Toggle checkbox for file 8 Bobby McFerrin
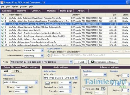The width and height of the screenshot is (130, 95). (3, 39)
